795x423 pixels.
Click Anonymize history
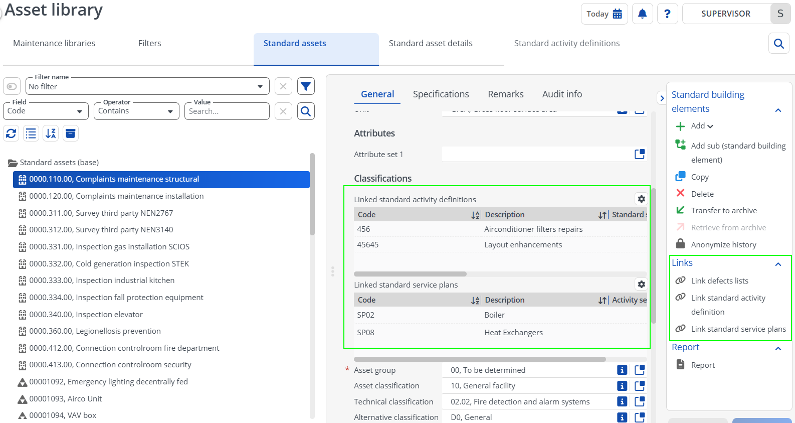(716, 244)
